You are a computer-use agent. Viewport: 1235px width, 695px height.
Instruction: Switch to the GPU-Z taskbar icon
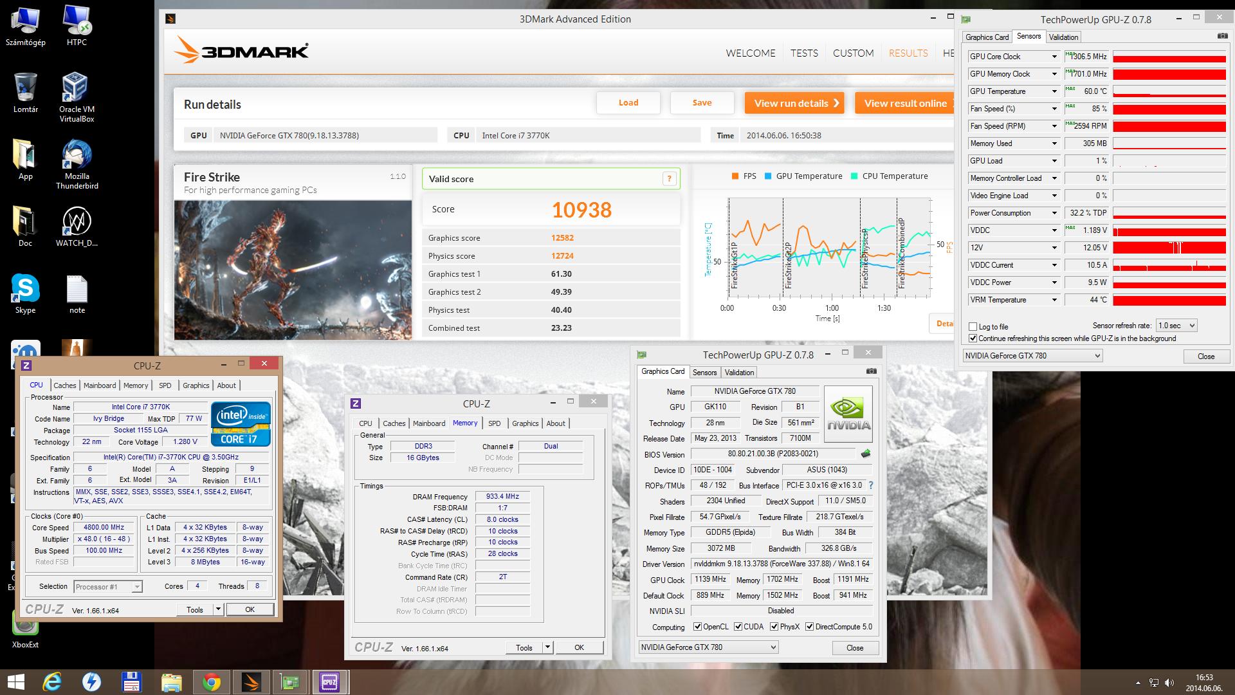click(290, 681)
